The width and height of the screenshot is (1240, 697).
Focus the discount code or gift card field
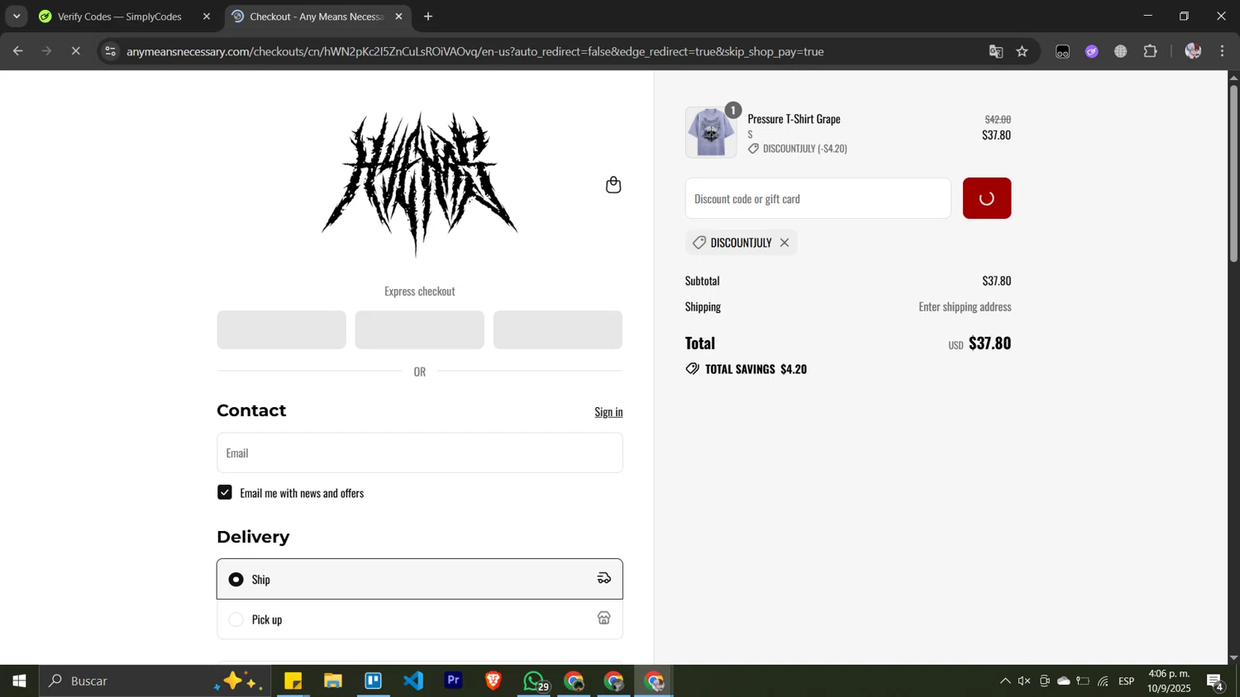[818, 198]
